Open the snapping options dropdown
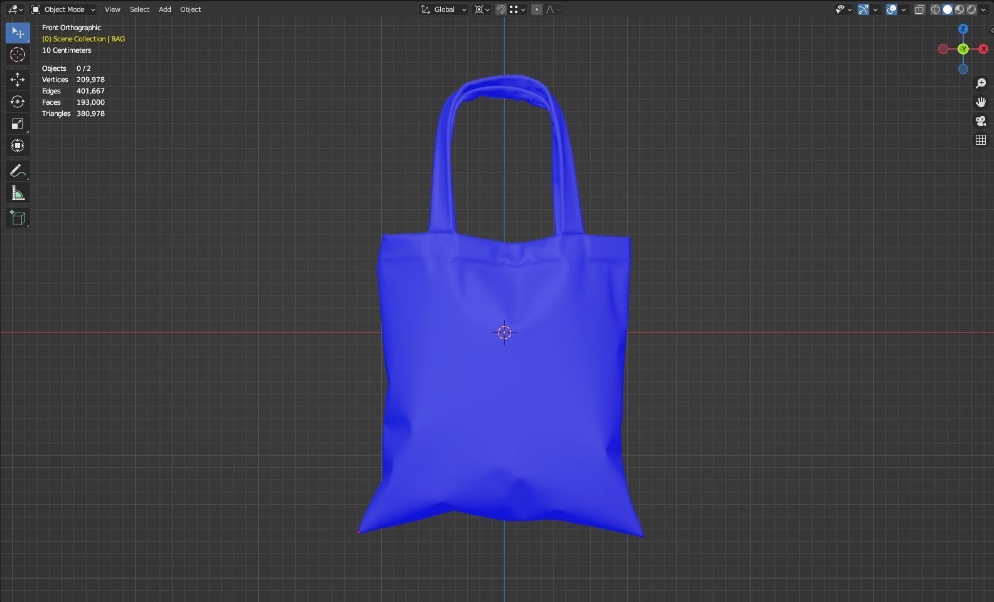The width and height of the screenshot is (994, 602). pyautogui.click(x=517, y=9)
